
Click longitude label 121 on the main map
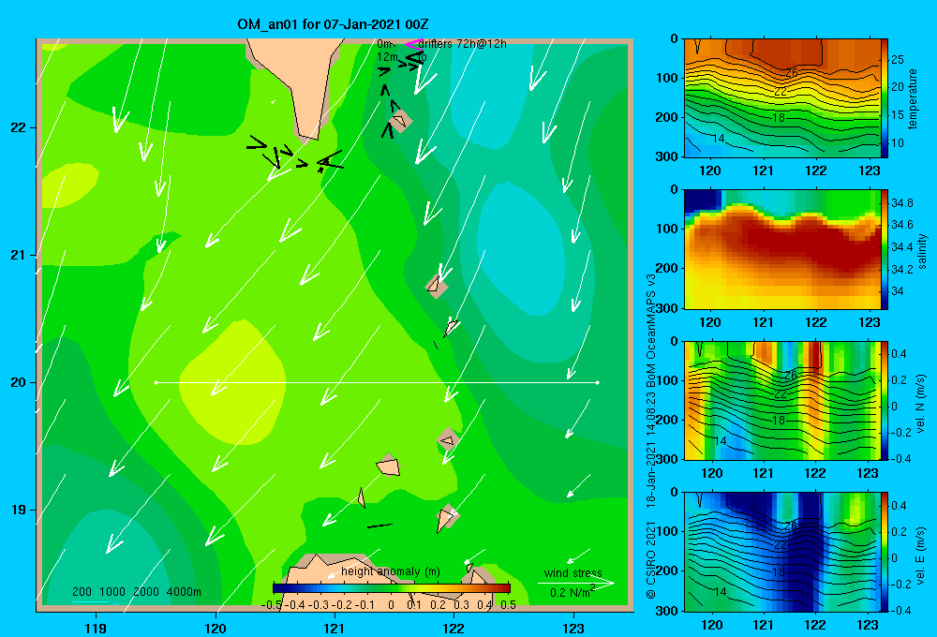pos(335,628)
